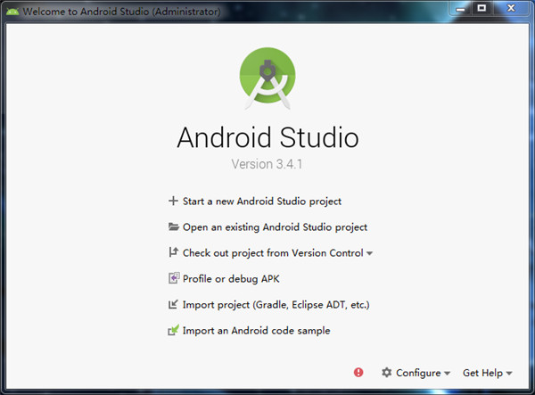The image size is (535, 395).
Task: Open the Get Help menu
Action: click(482, 373)
